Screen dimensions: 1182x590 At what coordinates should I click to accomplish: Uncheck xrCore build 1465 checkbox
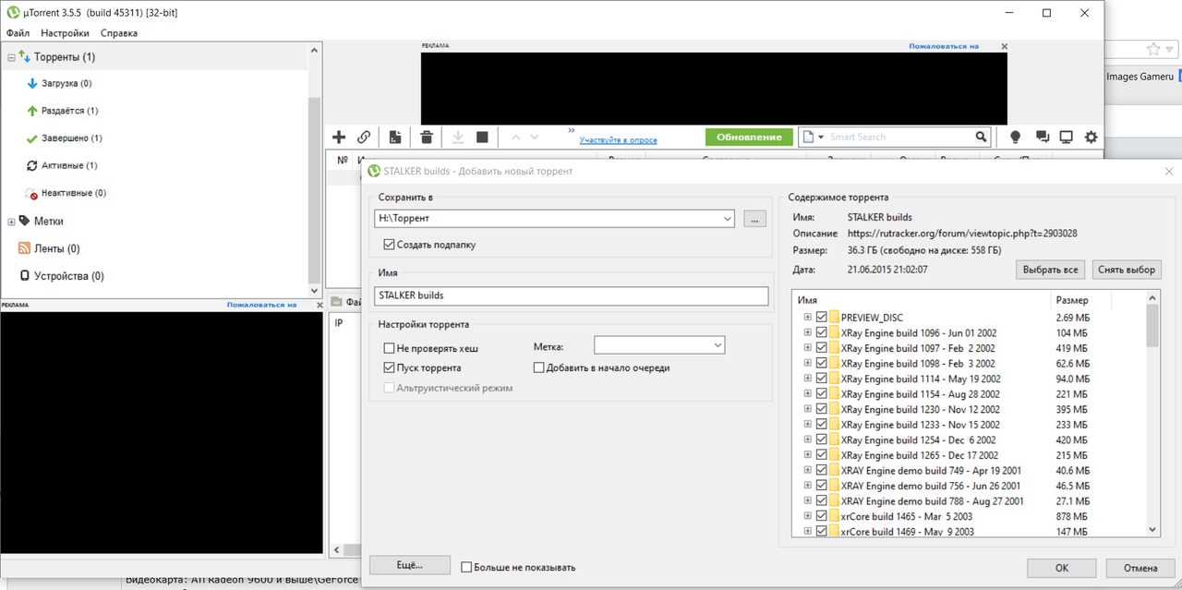coord(821,516)
